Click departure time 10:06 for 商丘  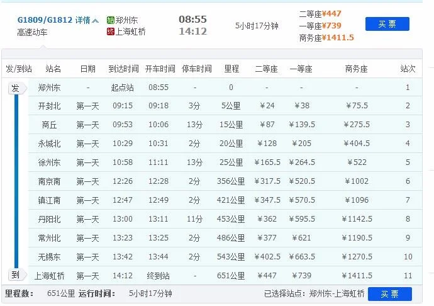point(159,125)
